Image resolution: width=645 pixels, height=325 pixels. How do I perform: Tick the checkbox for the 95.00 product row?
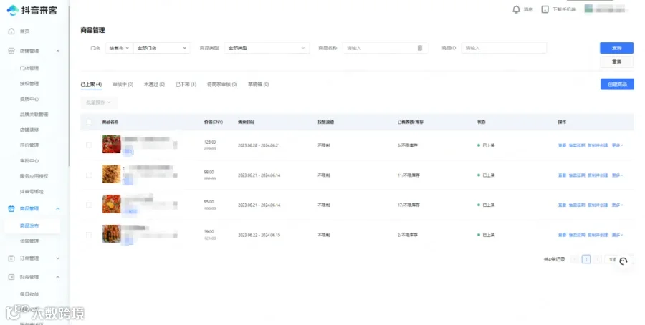88,205
